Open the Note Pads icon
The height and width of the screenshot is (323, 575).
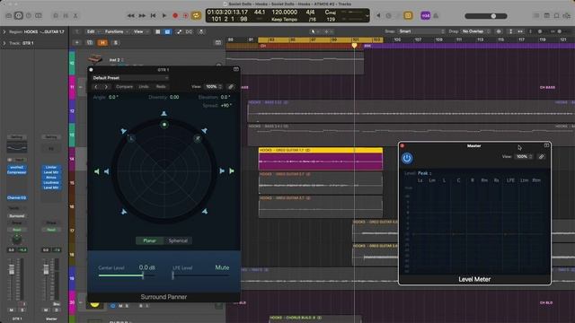tap(547, 16)
